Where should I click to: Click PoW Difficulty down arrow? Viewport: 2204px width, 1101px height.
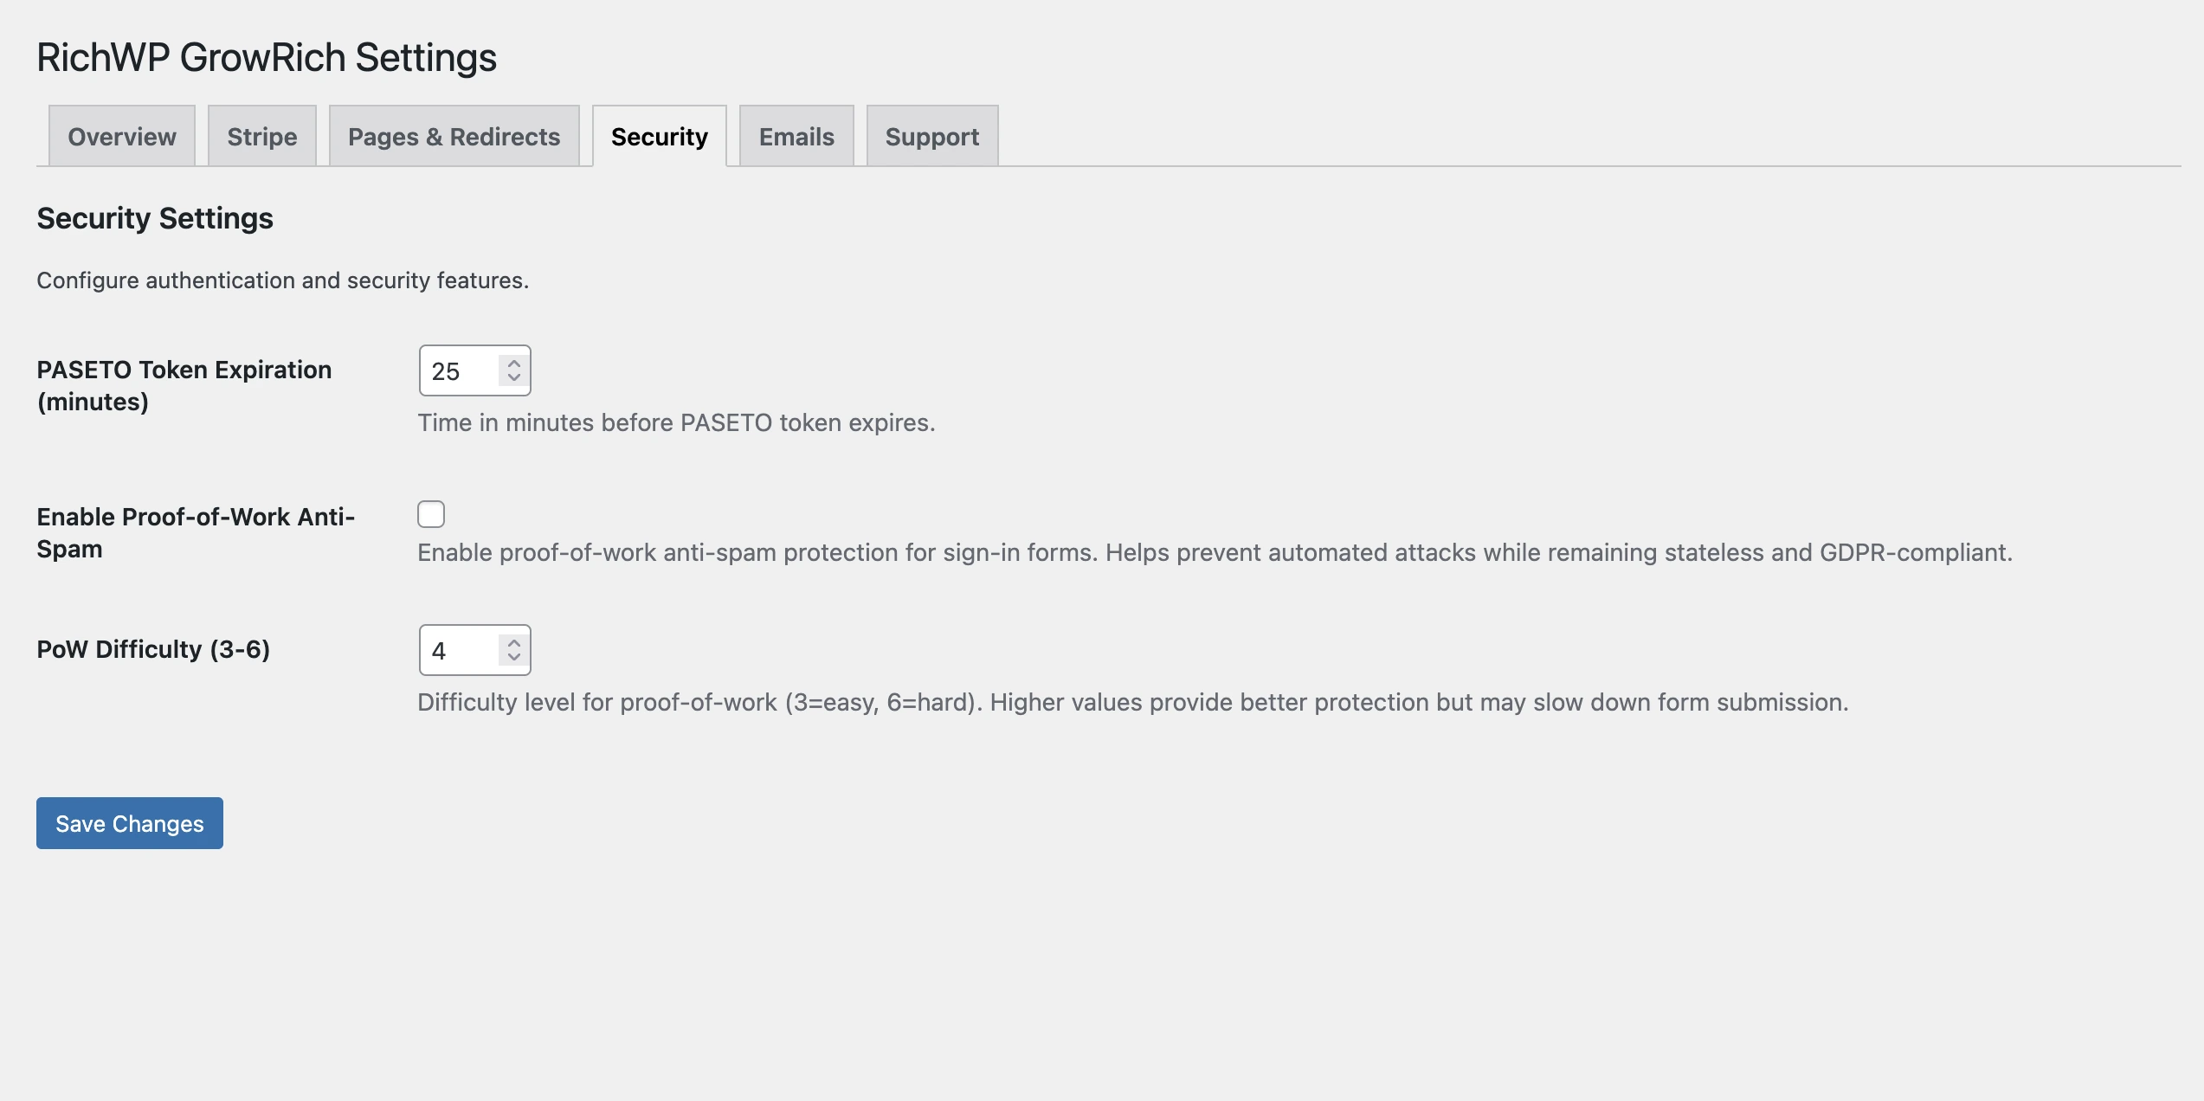tap(514, 658)
